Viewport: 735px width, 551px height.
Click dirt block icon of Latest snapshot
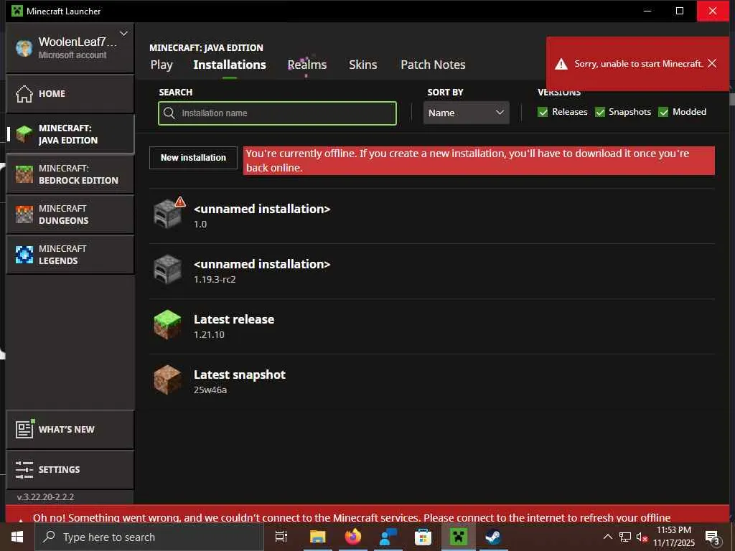click(167, 380)
